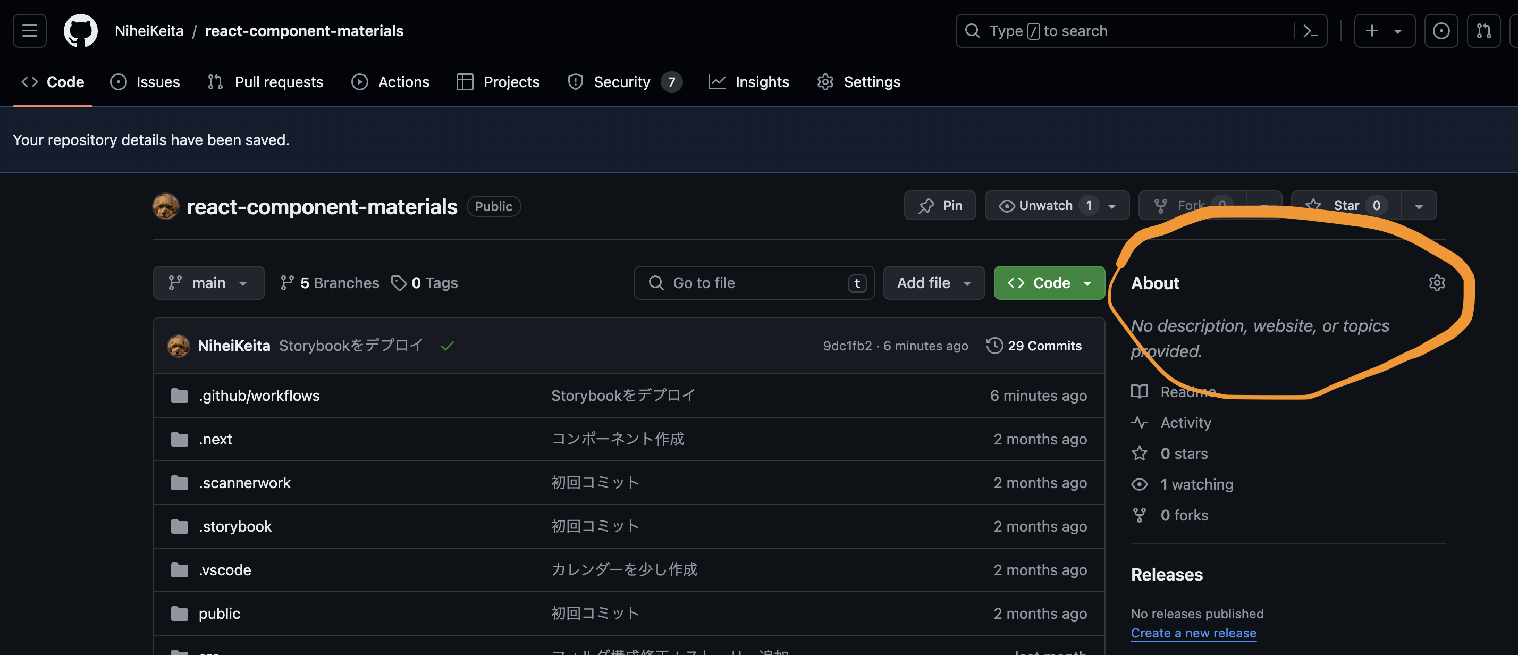1518x655 pixels.
Task: Click NiheiKeita's avatar on the commit row
Action: point(179,346)
